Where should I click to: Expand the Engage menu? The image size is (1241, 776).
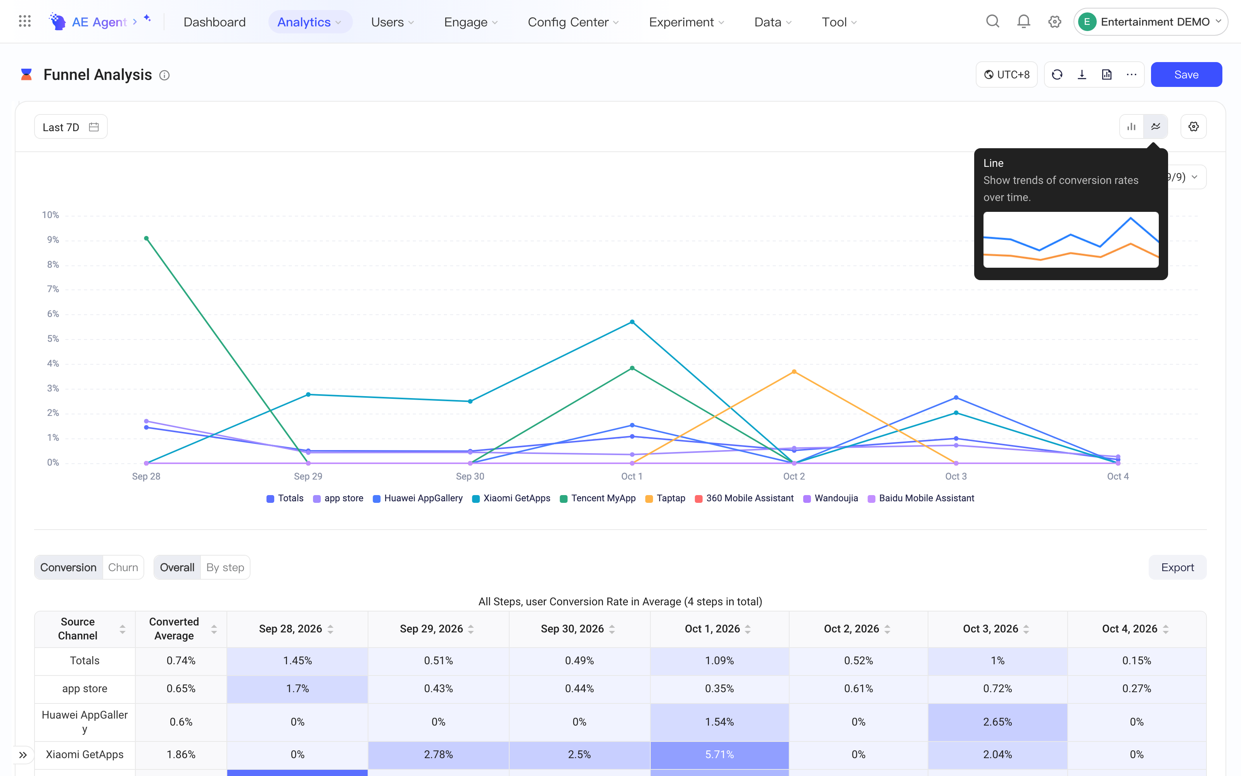point(471,22)
